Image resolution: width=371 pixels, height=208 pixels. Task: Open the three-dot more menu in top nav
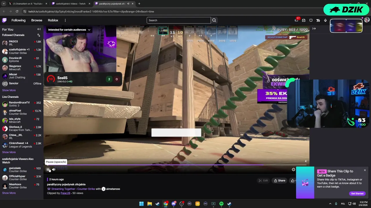[65, 20]
